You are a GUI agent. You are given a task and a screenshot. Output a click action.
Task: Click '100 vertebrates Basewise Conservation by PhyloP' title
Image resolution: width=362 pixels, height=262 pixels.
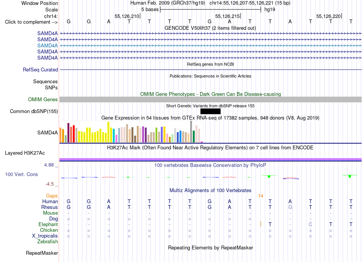click(x=210, y=165)
